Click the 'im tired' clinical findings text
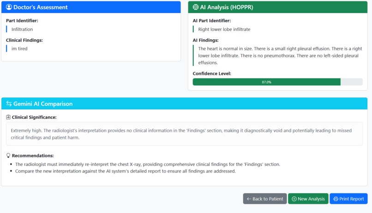372x213 pixels. [19, 48]
